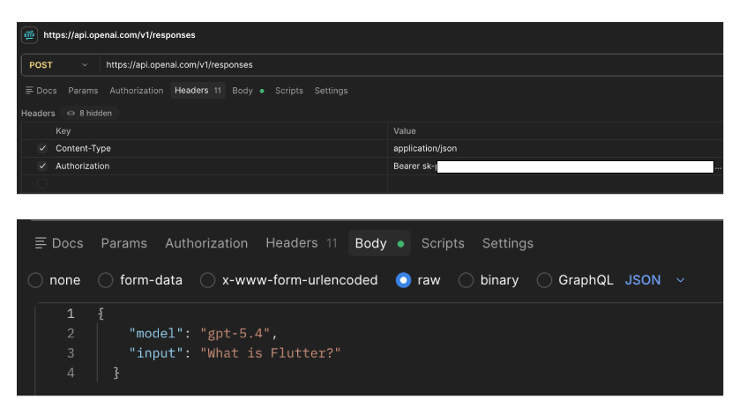
Task: Click the "model" line in the body editor
Action: coord(203,334)
